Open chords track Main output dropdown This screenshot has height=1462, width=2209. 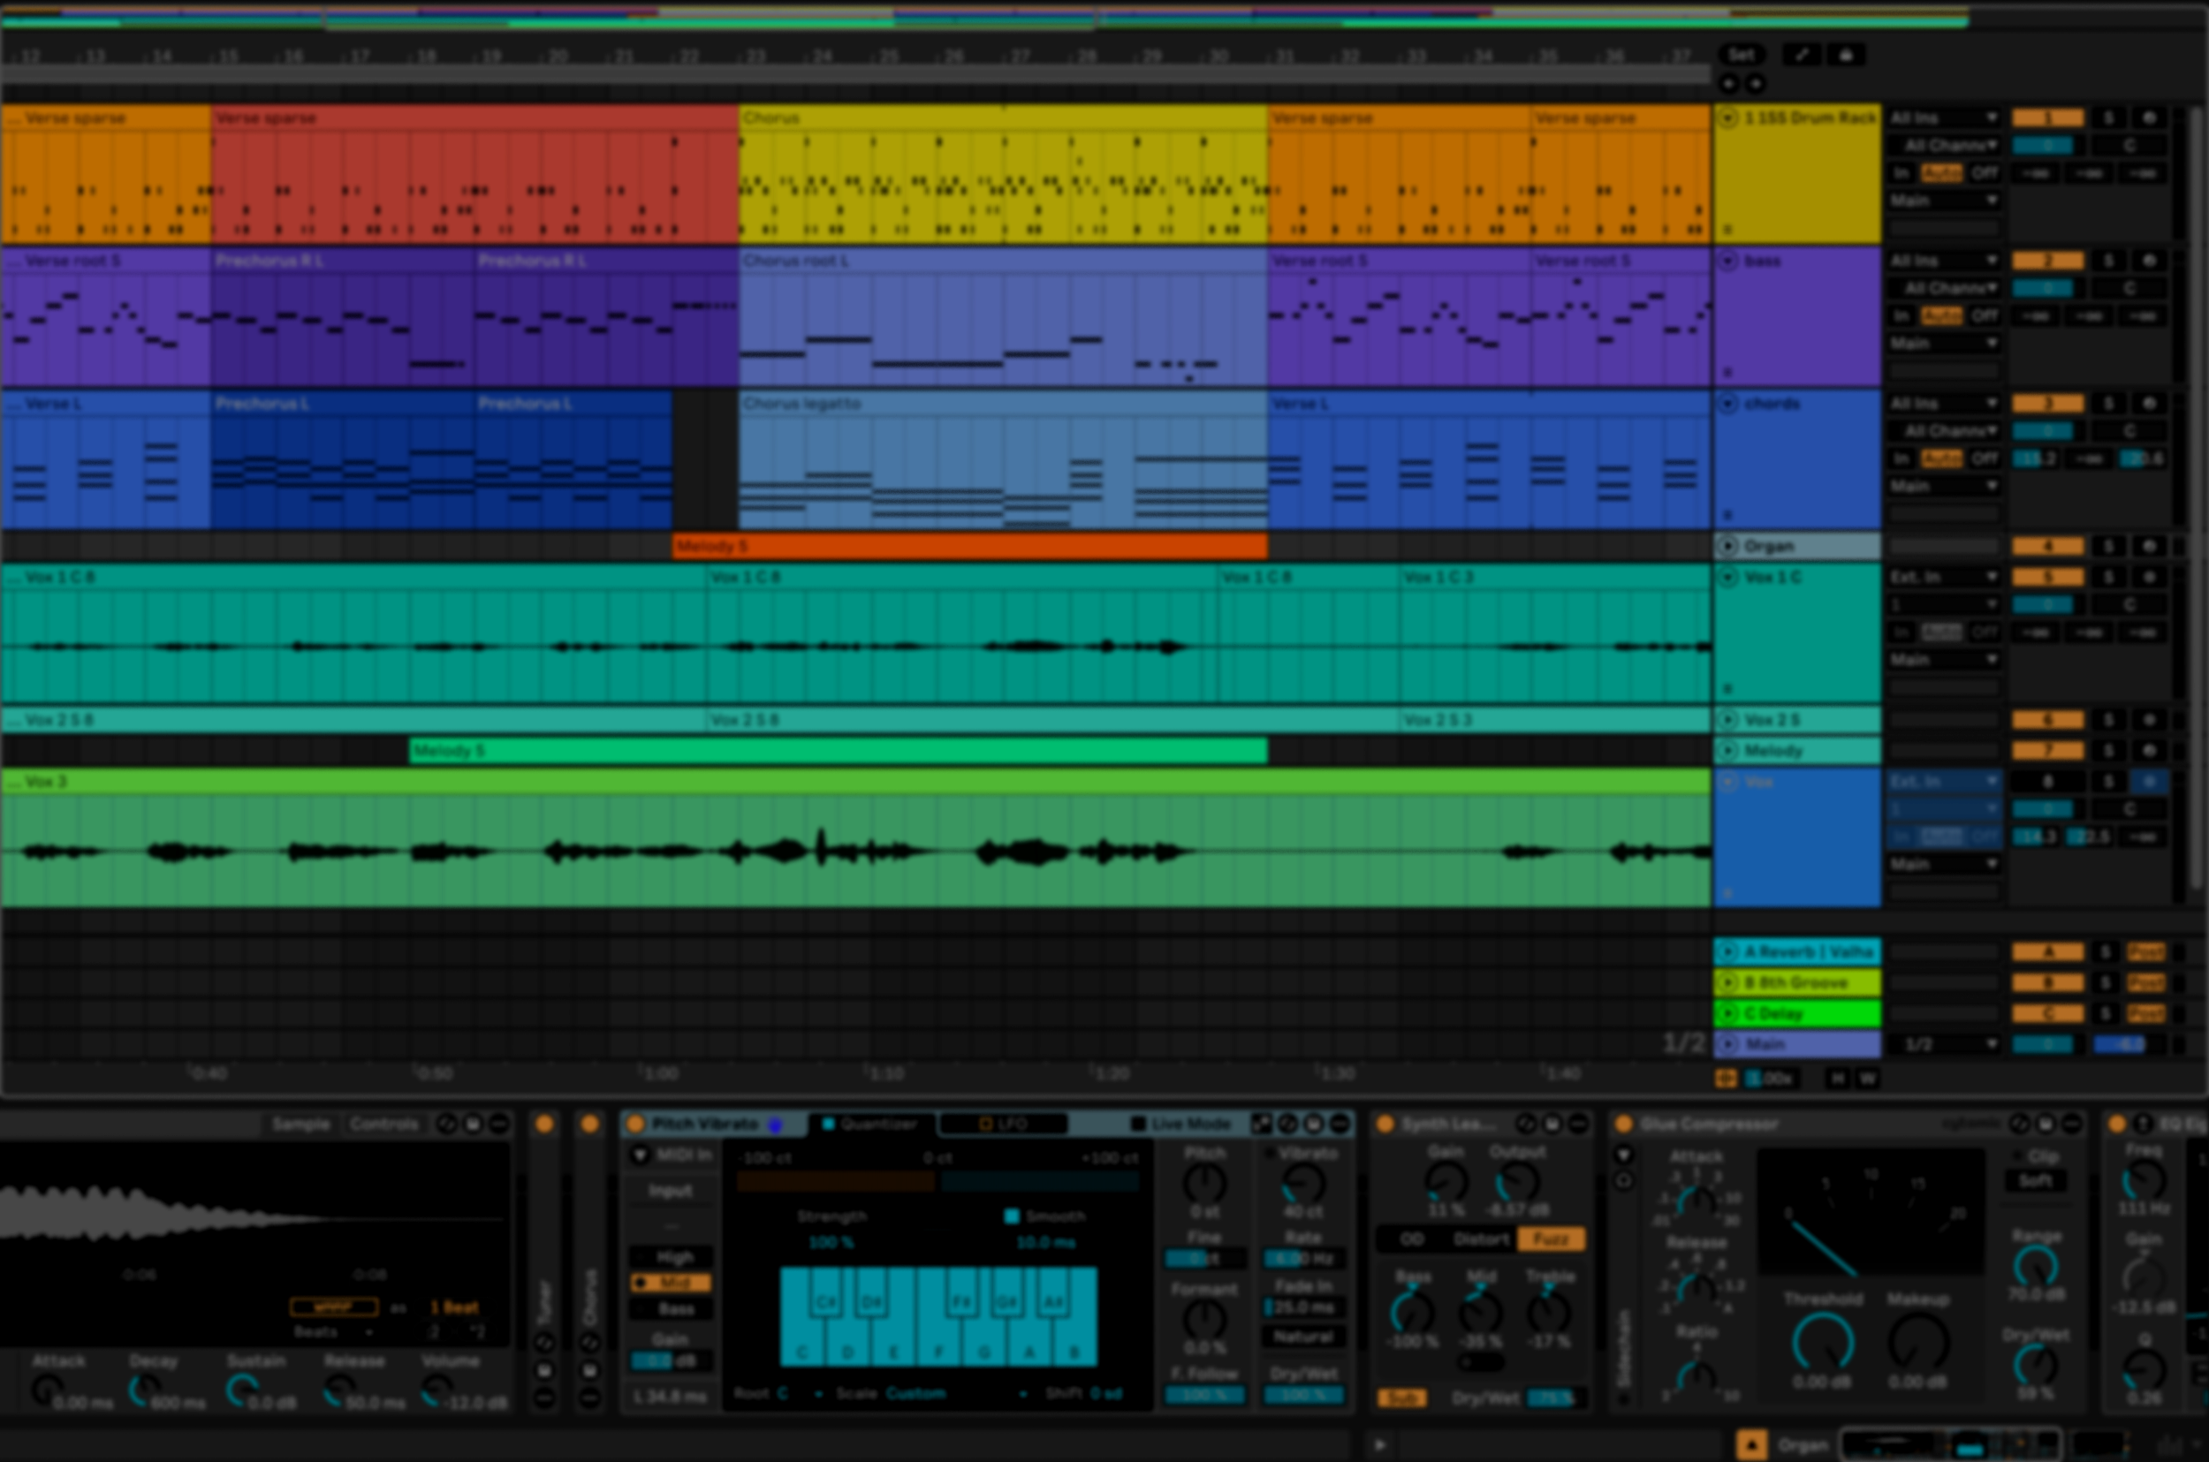[1943, 487]
